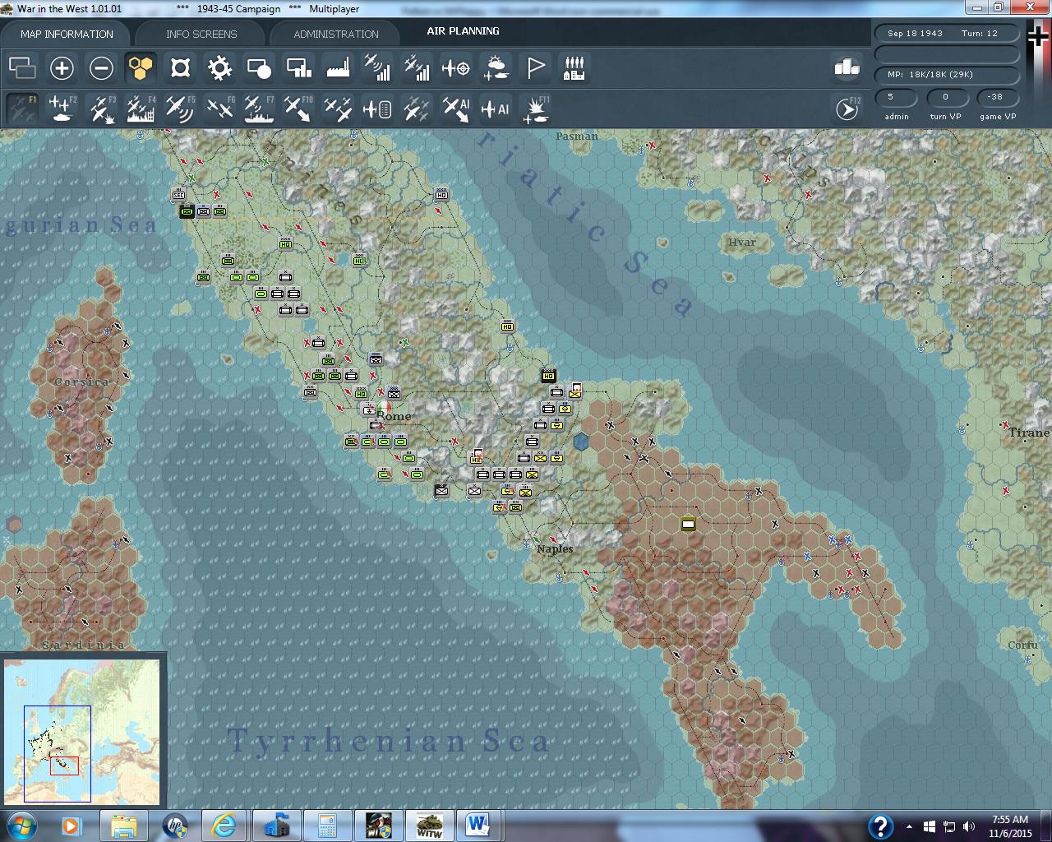This screenshot has width=1052, height=842.
Task: Open the Map Information tab
Action: click(67, 34)
